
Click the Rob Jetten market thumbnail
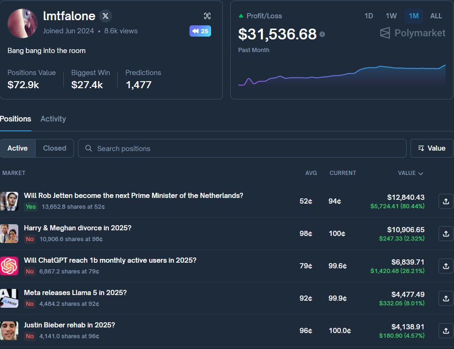click(x=9, y=201)
